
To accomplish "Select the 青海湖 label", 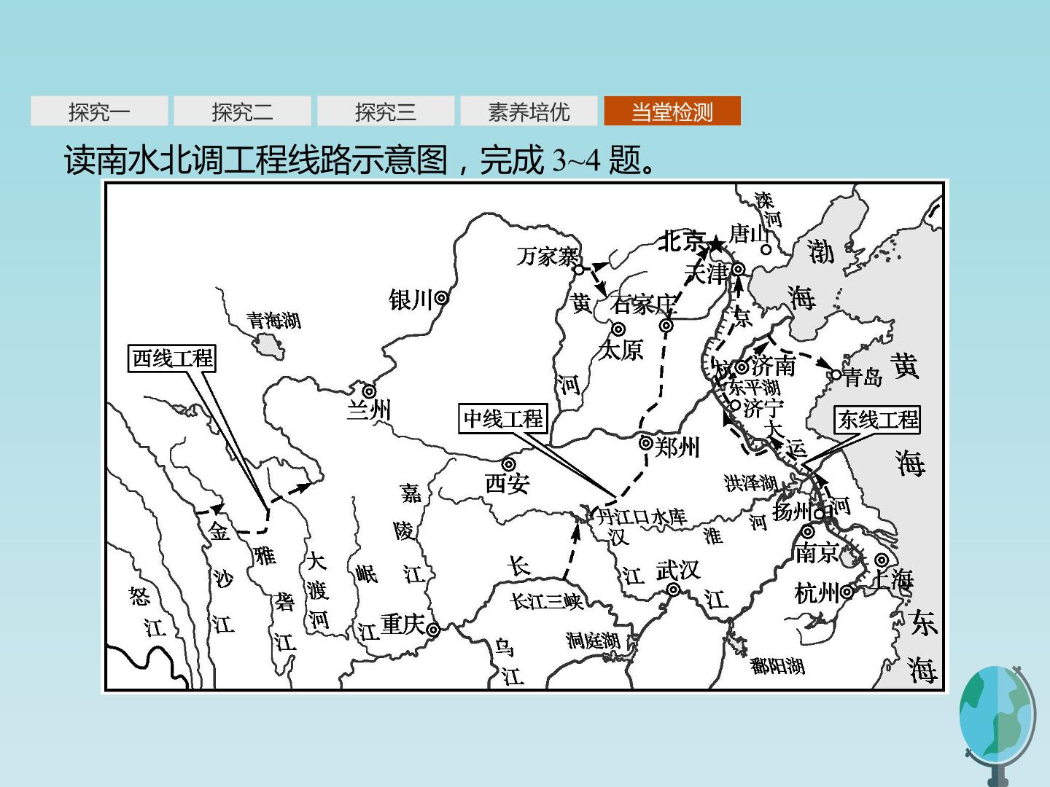I will click(x=273, y=320).
